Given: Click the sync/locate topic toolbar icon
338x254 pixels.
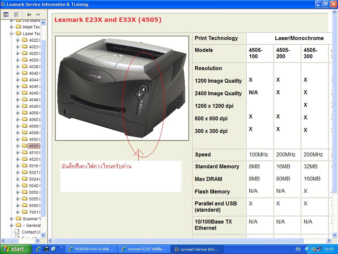Looking at the screenshot, I should tap(17, 15).
